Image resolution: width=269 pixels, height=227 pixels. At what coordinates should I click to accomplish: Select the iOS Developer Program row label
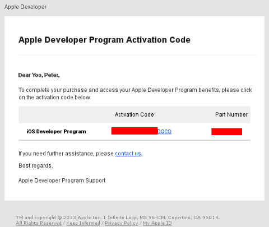pos(56,132)
